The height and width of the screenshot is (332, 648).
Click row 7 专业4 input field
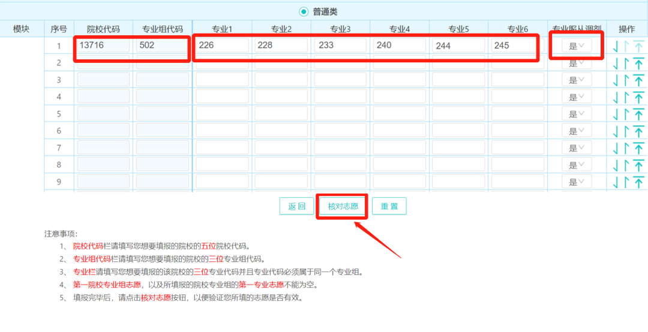399,147
